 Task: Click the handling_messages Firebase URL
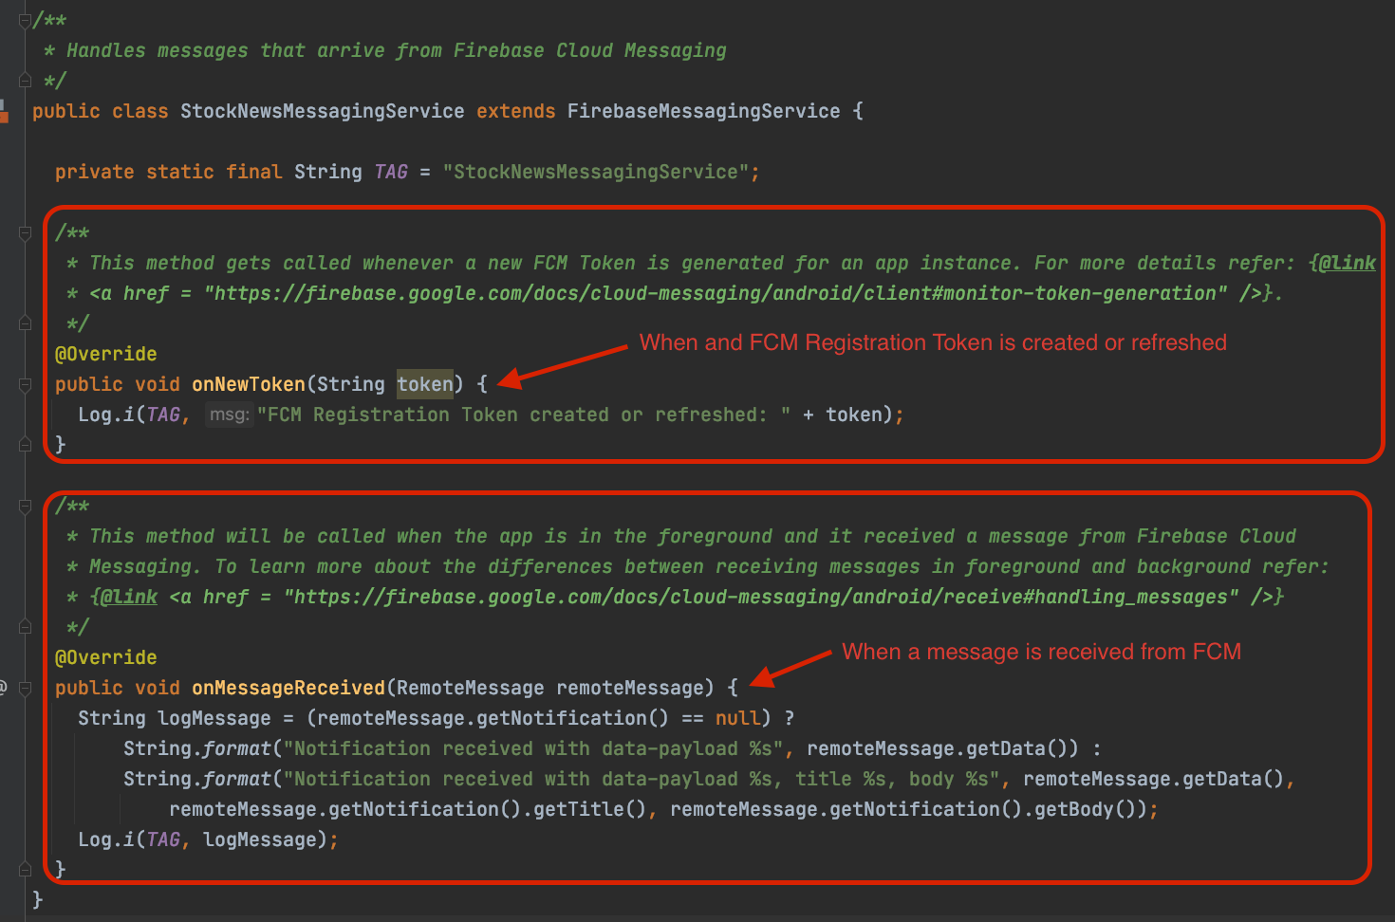[x=761, y=597]
